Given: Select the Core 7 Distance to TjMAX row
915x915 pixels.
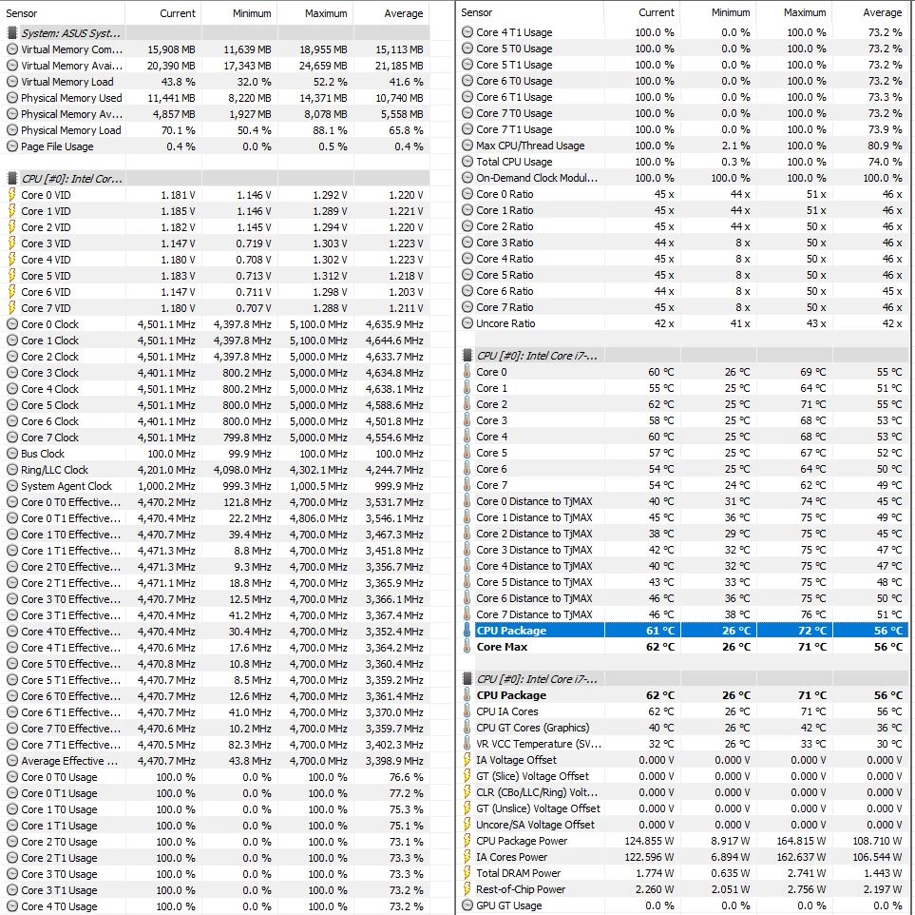Looking at the screenshot, I should tap(683, 614).
